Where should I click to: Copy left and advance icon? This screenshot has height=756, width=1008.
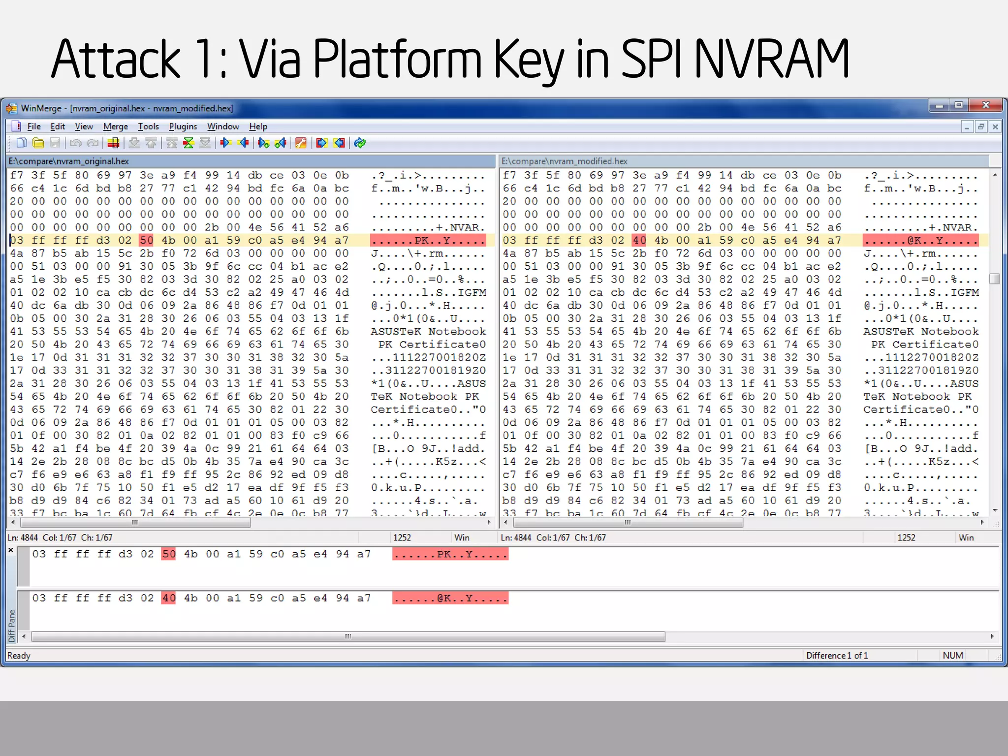[x=281, y=143]
